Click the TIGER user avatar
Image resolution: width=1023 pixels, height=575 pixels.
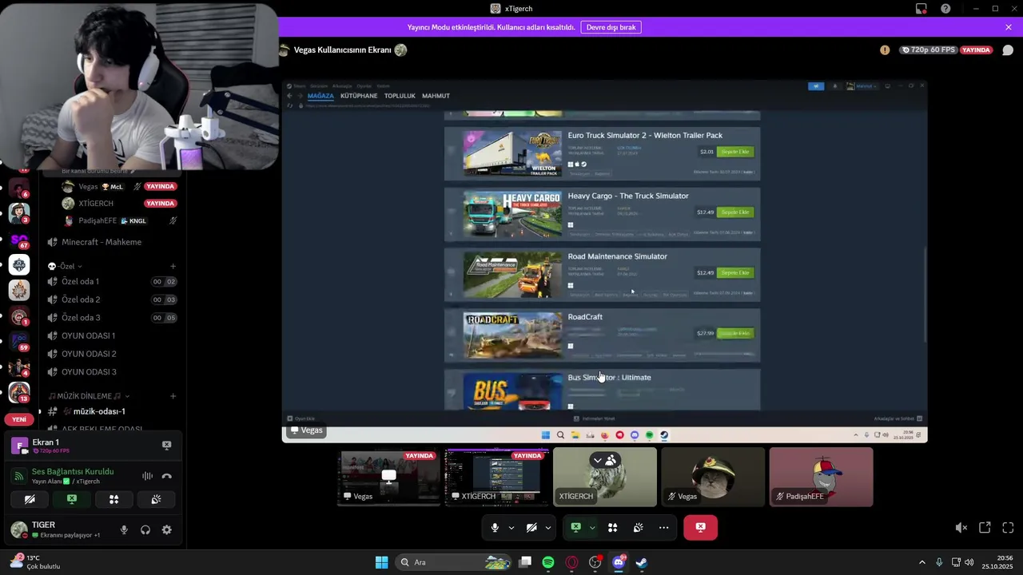[18, 529]
